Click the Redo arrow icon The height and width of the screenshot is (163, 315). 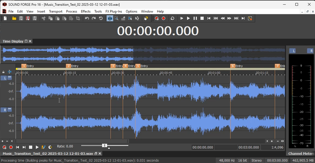[94, 19]
